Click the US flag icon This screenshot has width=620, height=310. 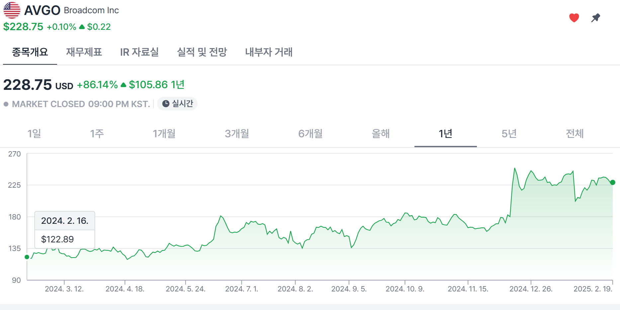[x=12, y=10]
